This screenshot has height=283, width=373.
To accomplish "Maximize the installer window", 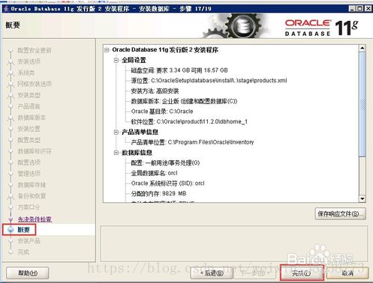I will tap(359, 9).
